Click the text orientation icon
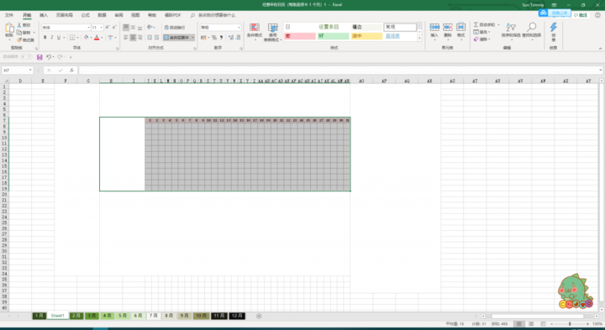 click(150, 28)
